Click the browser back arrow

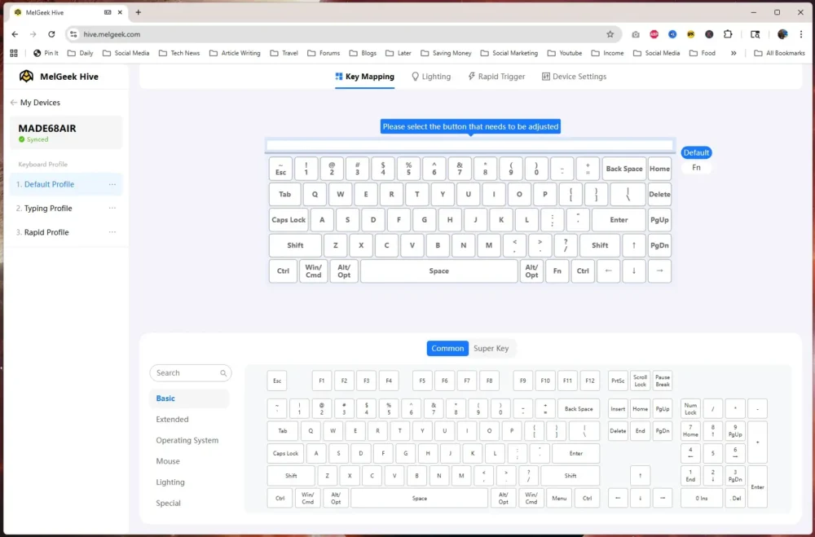[x=15, y=34]
